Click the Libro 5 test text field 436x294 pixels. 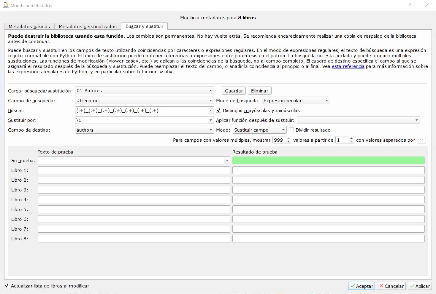tap(134, 209)
